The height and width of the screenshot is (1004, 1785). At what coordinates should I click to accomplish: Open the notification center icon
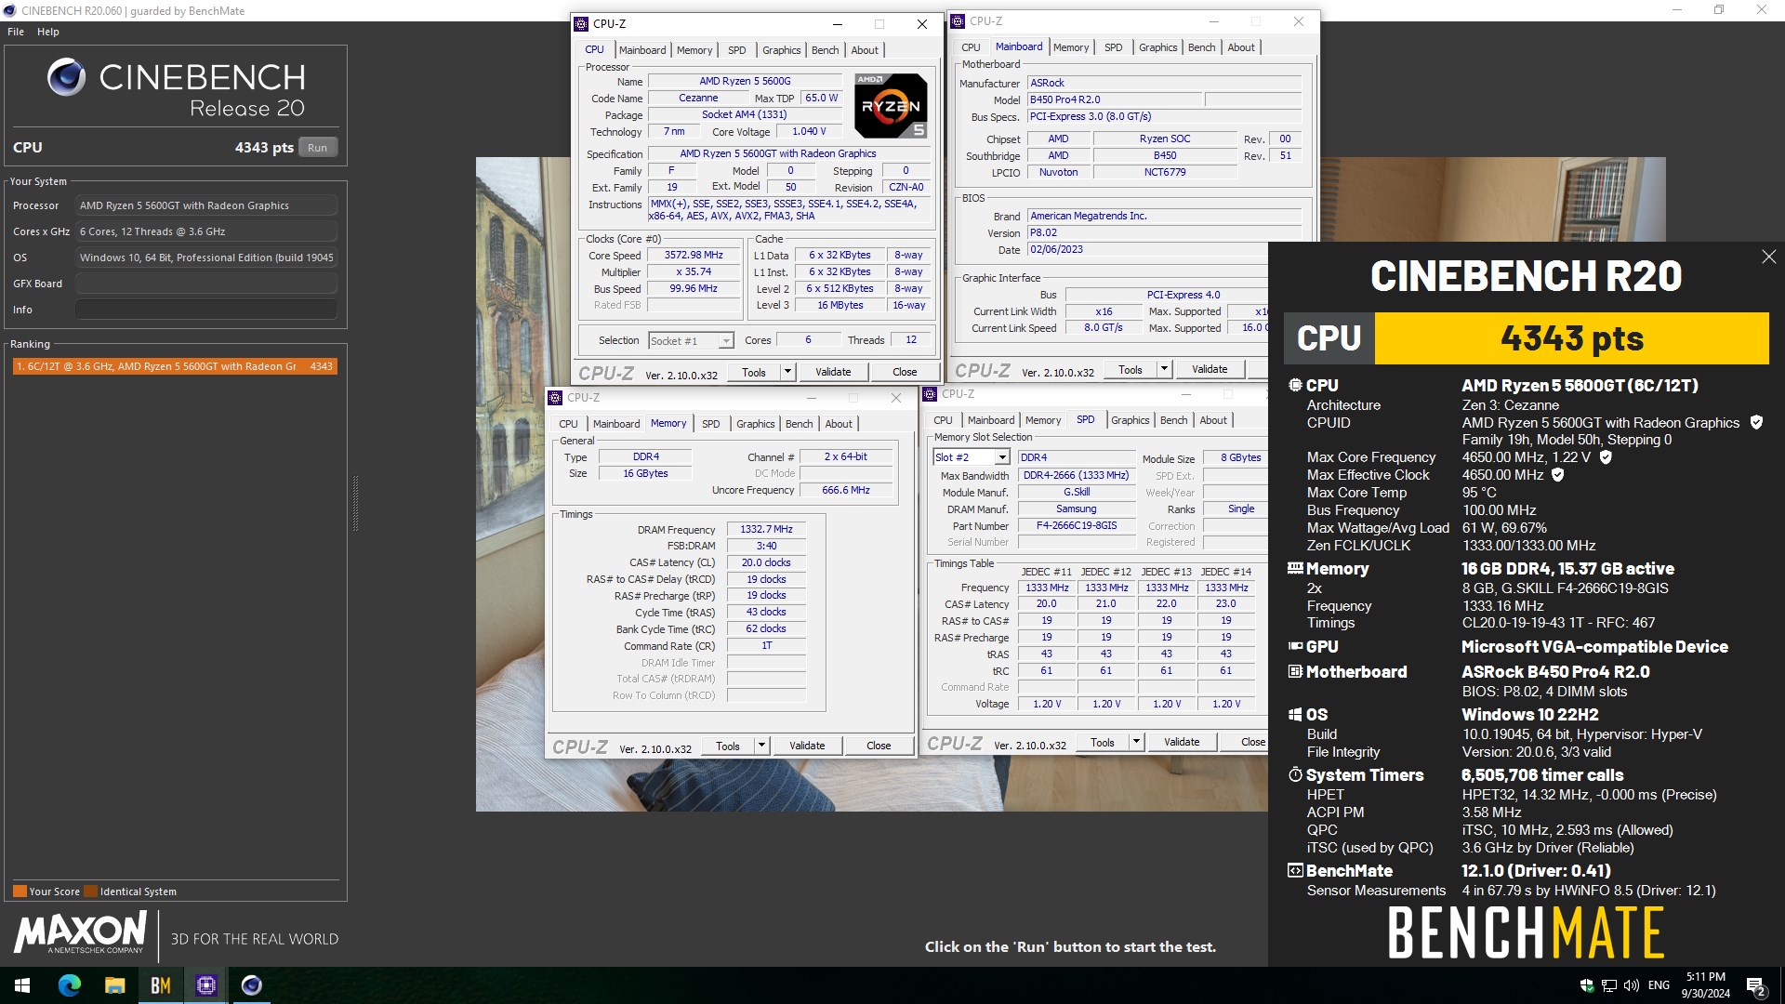1755,985
